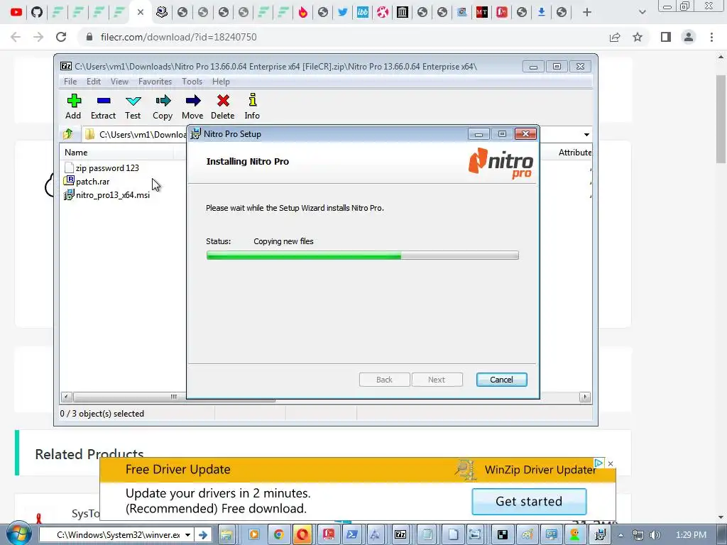
Task: Open 7-Zip from the taskbar
Action: pyautogui.click(x=400, y=535)
